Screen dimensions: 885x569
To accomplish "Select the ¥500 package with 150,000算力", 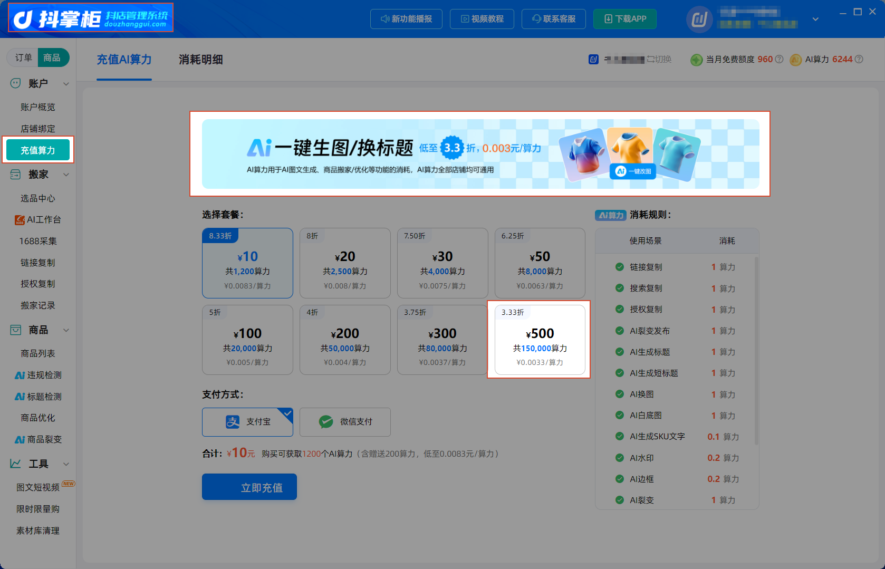I will tap(540, 340).
